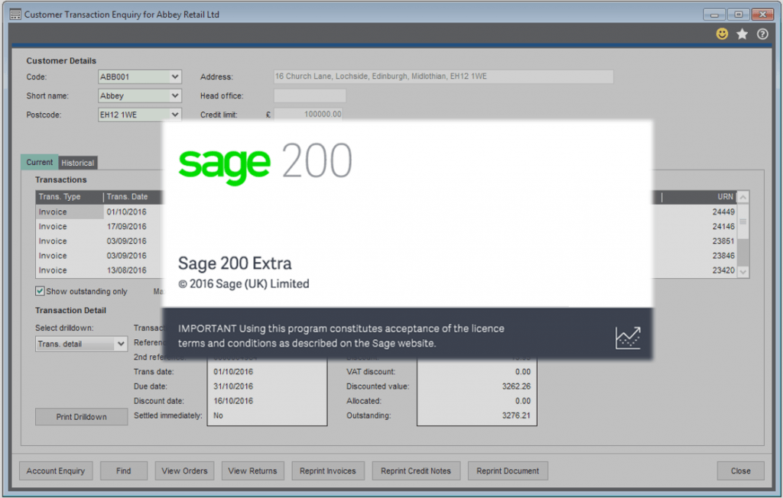Expand the Short name dropdown

175,95
